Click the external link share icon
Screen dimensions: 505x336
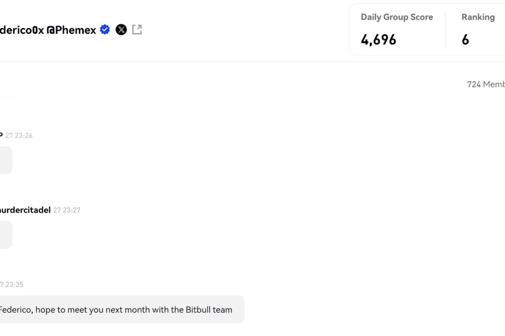click(137, 30)
